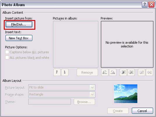Decrease picture contrast icon
Image resolution: width=156 pixels, height=117 pixels.
point(131,72)
